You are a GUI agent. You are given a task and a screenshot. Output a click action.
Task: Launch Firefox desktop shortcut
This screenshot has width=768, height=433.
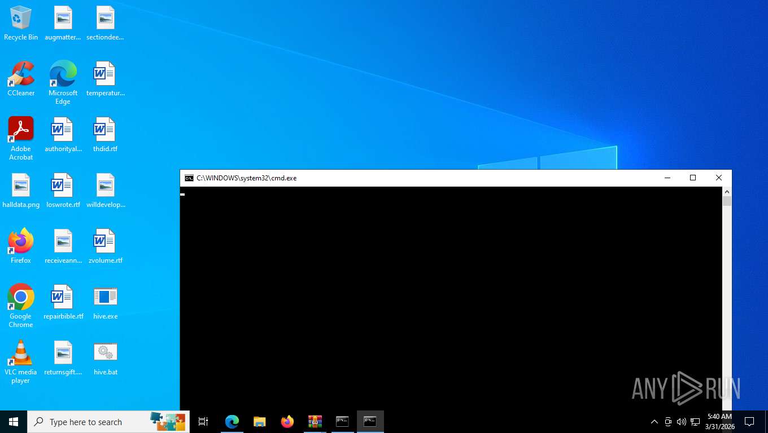21,246
